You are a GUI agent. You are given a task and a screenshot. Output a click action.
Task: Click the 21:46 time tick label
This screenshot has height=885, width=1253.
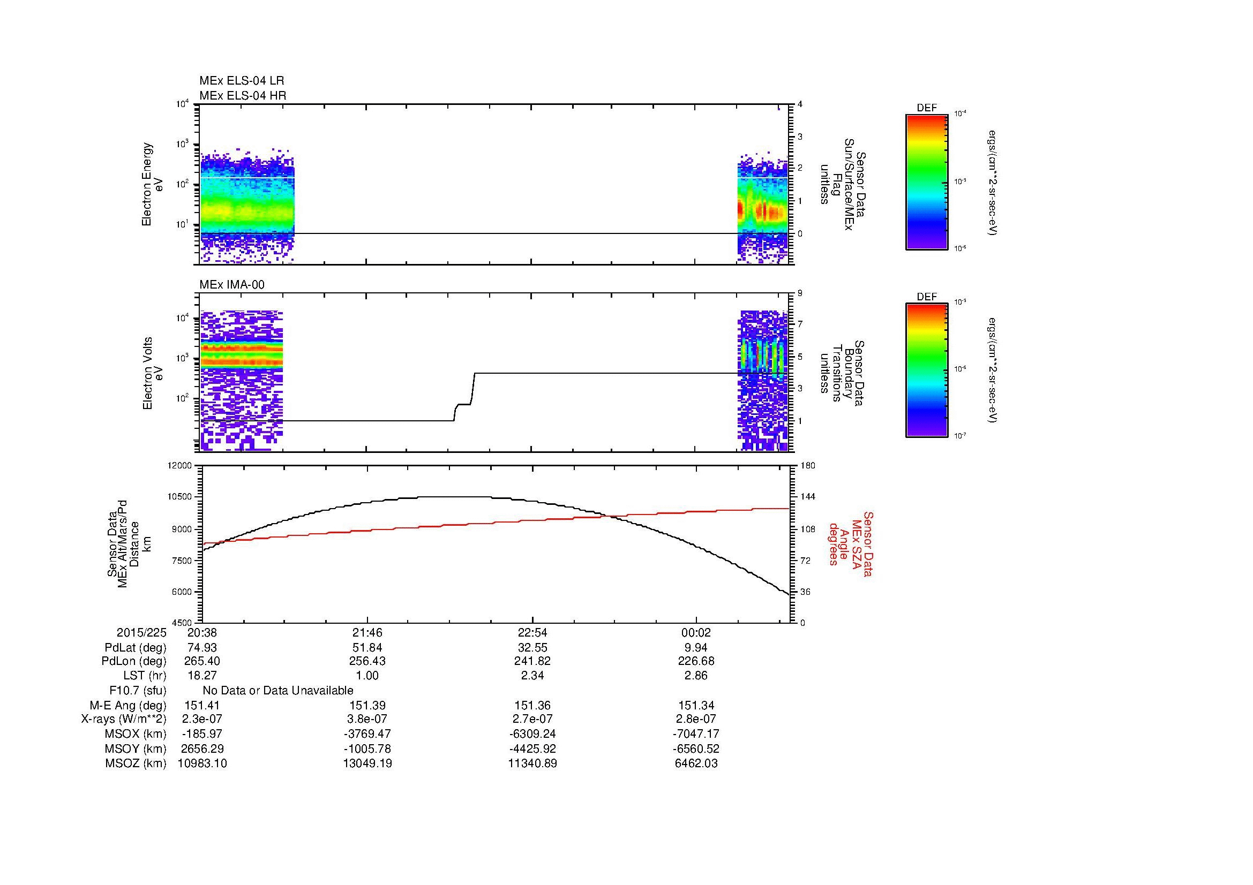click(368, 632)
